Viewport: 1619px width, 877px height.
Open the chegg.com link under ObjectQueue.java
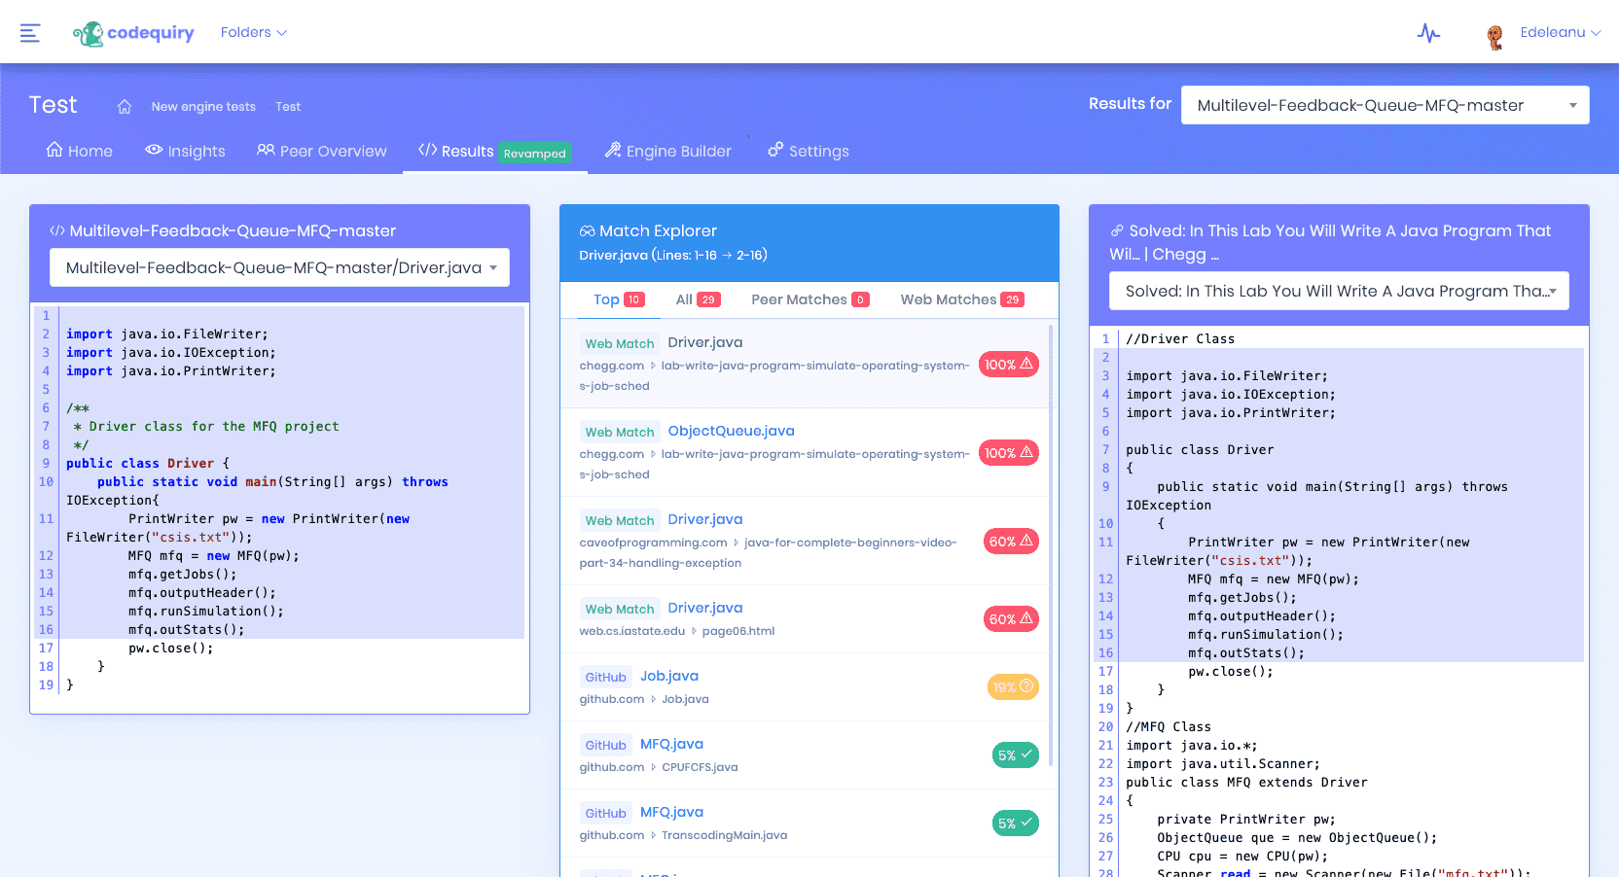[x=613, y=454]
